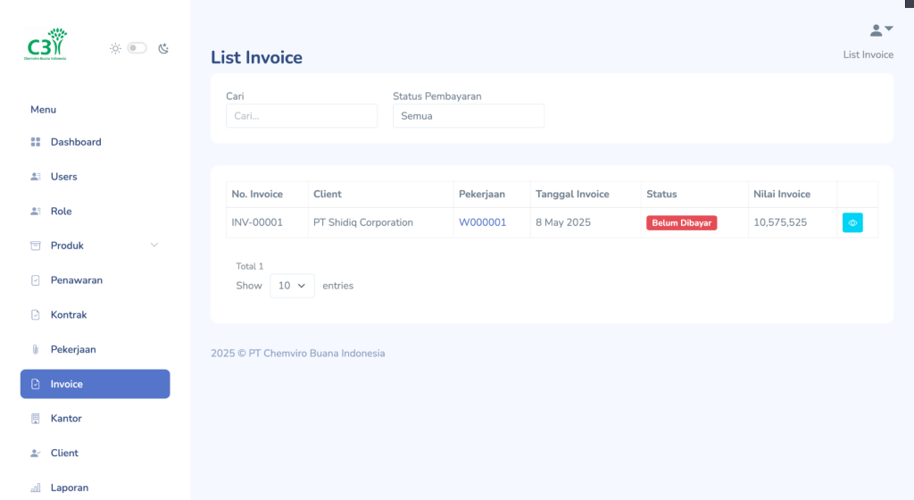The image size is (914, 500).
Task: Click the Laporan chart icon
Action: click(36, 488)
